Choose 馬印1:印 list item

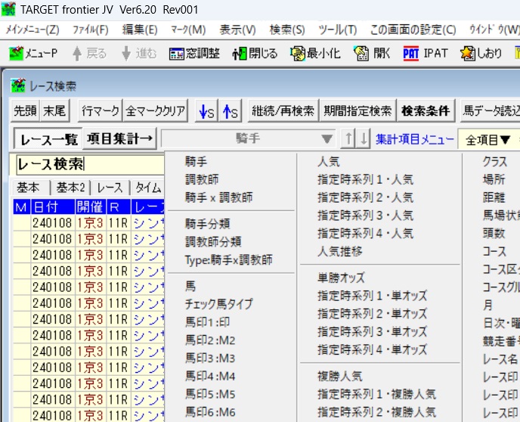pyautogui.click(x=207, y=322)
